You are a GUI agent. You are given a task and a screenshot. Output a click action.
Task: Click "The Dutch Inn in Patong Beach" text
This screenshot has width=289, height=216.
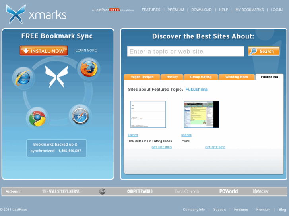pyautogui.click(x=150, y=141)
